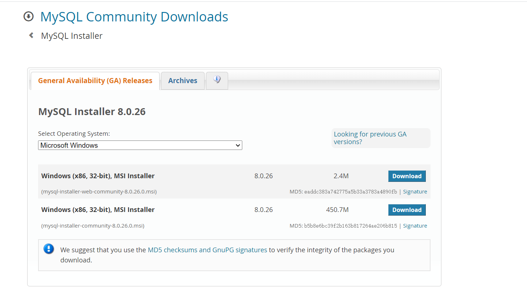Click MD5 hash eaddc383a742775a5b33a3783a4890fb
Image resolution: width=527 pixels, height=298 pixels.
click(351, 192)
